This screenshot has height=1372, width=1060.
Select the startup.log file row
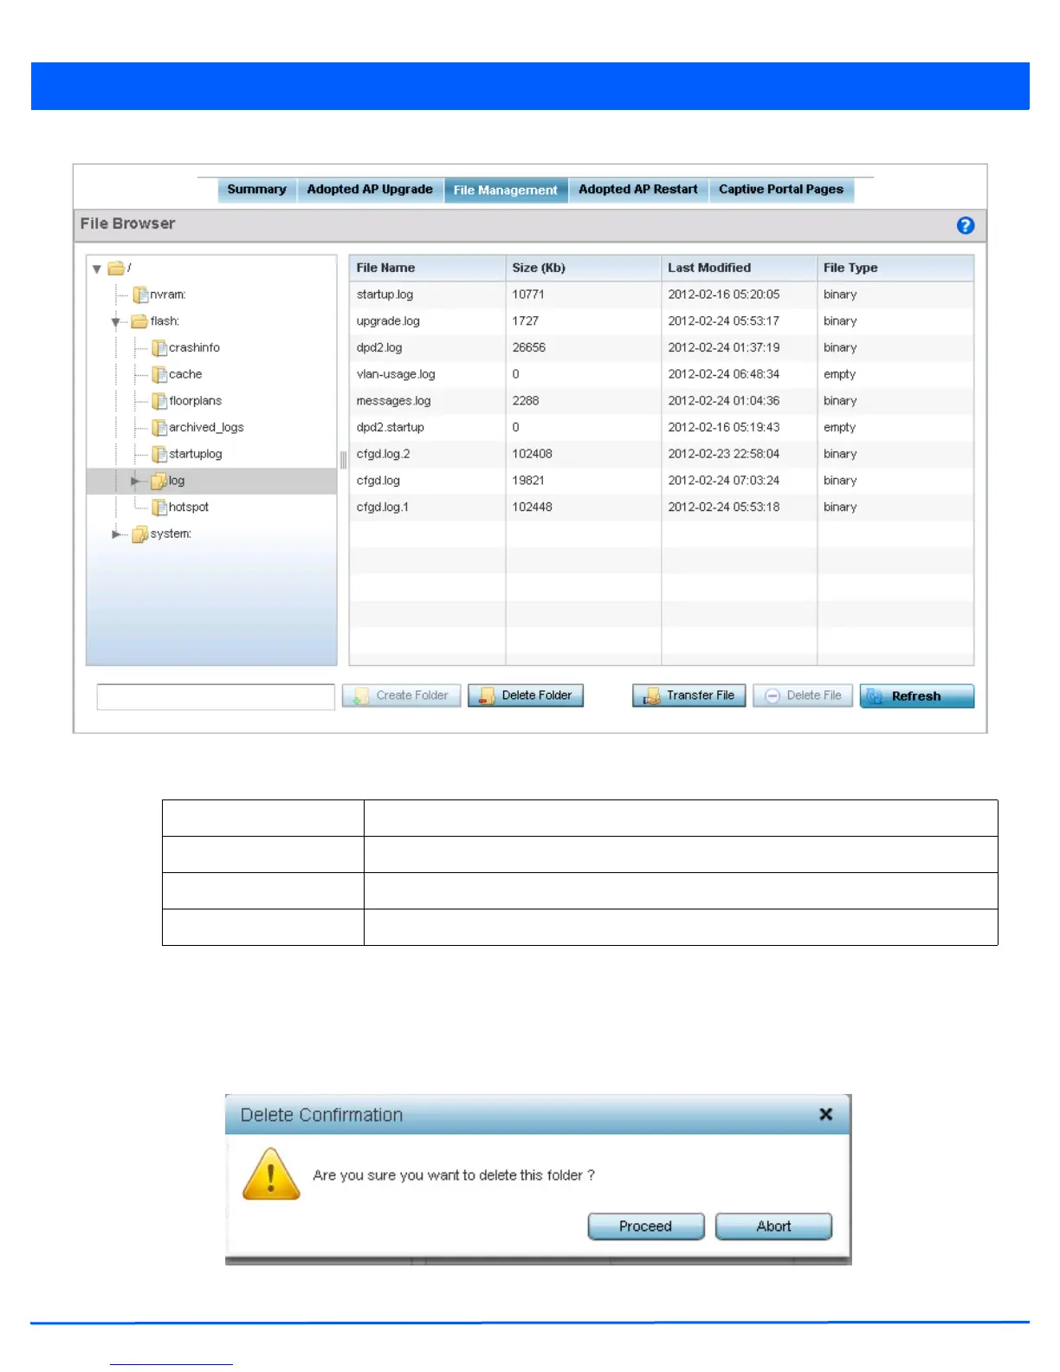[662, 294]
